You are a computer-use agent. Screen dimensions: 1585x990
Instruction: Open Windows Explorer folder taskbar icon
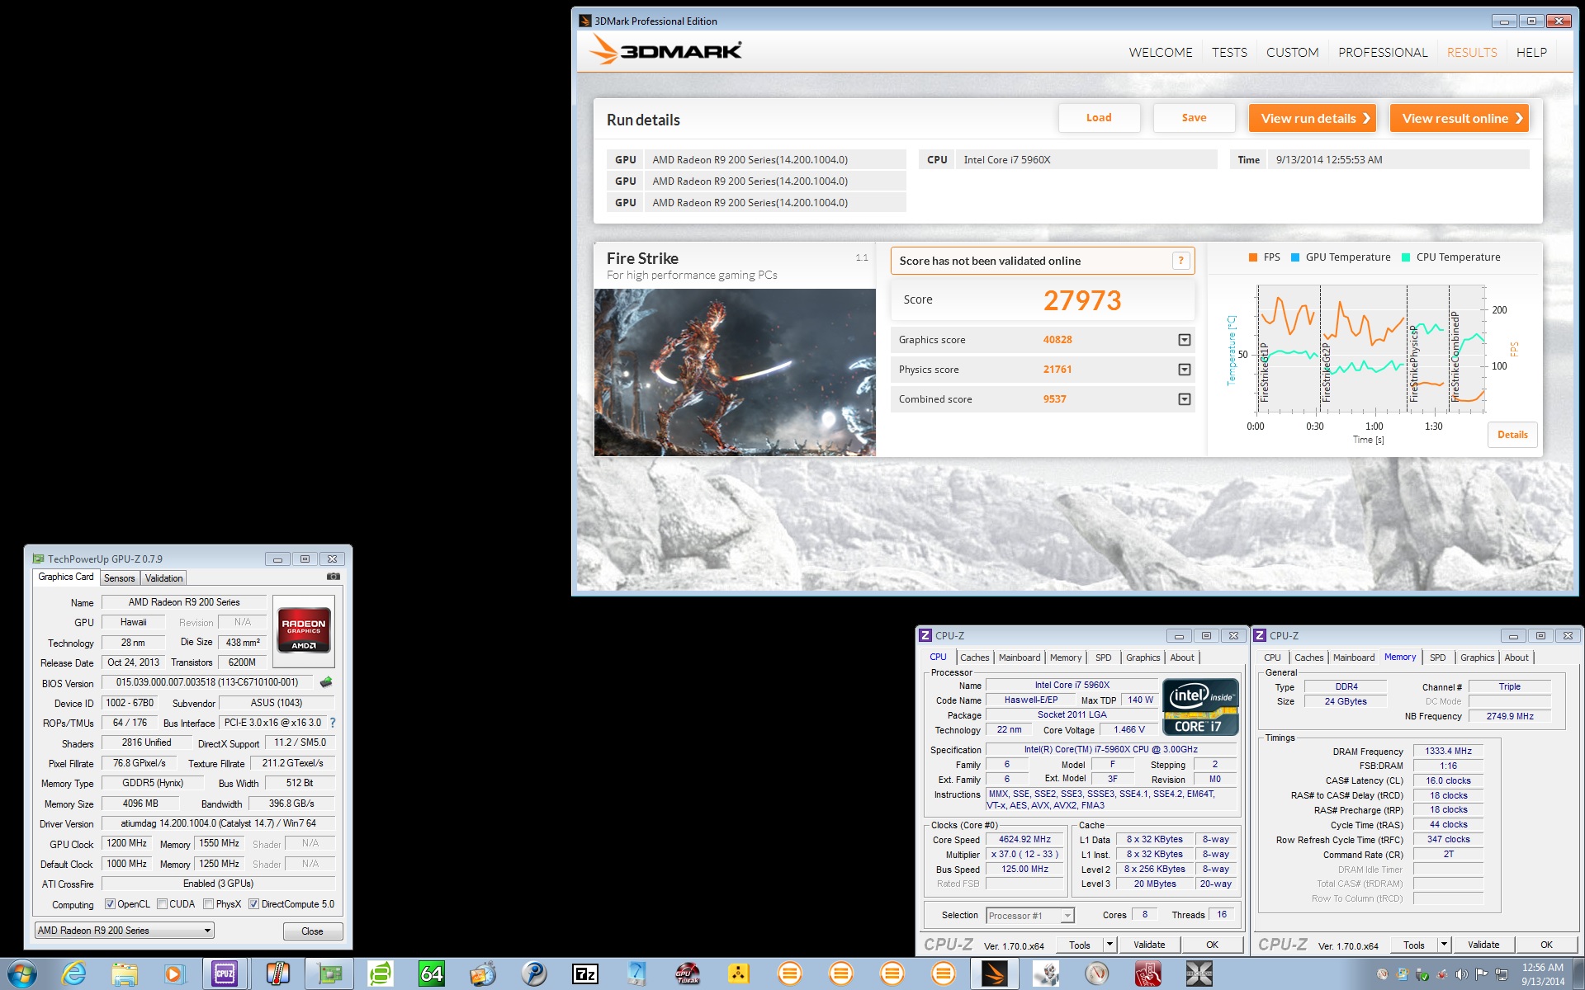point(125,974)
